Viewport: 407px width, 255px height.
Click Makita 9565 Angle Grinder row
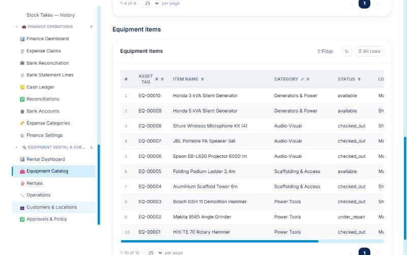[252, 217]
